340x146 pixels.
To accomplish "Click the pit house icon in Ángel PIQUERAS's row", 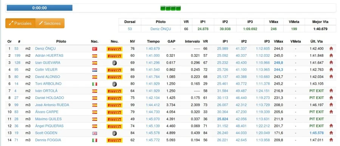I will coord(331,126).
